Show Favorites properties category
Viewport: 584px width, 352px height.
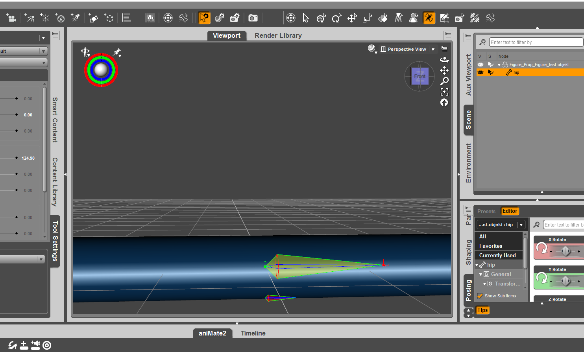499,246
